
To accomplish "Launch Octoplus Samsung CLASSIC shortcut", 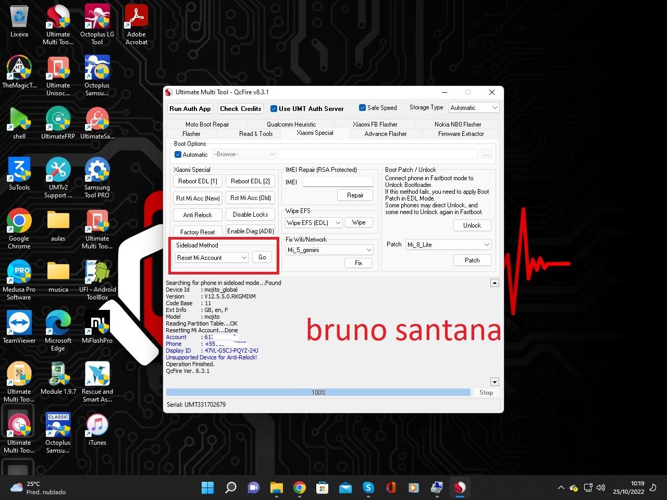I will pyautogui.click(x=58, y=433).
